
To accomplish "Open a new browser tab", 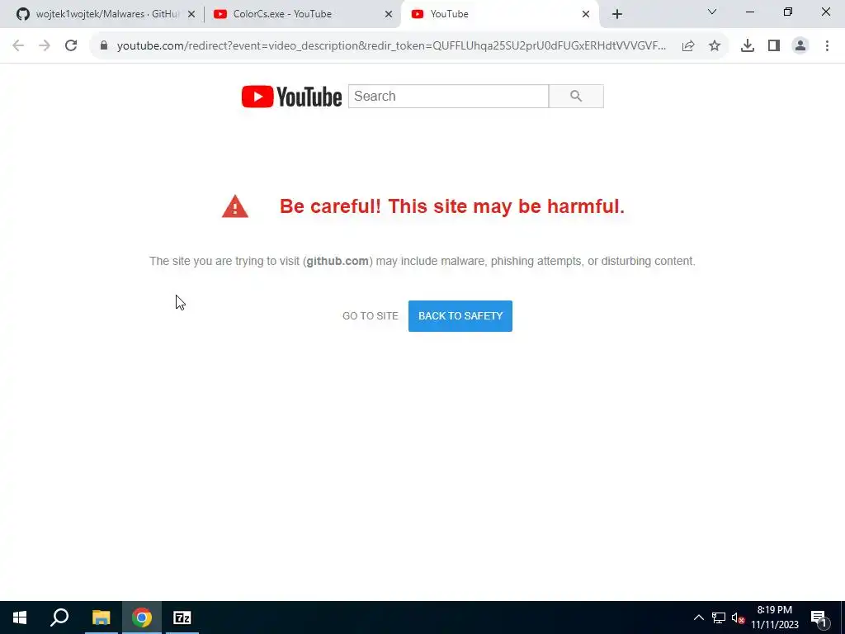I will pyautogui.click(x=617, y=14).
